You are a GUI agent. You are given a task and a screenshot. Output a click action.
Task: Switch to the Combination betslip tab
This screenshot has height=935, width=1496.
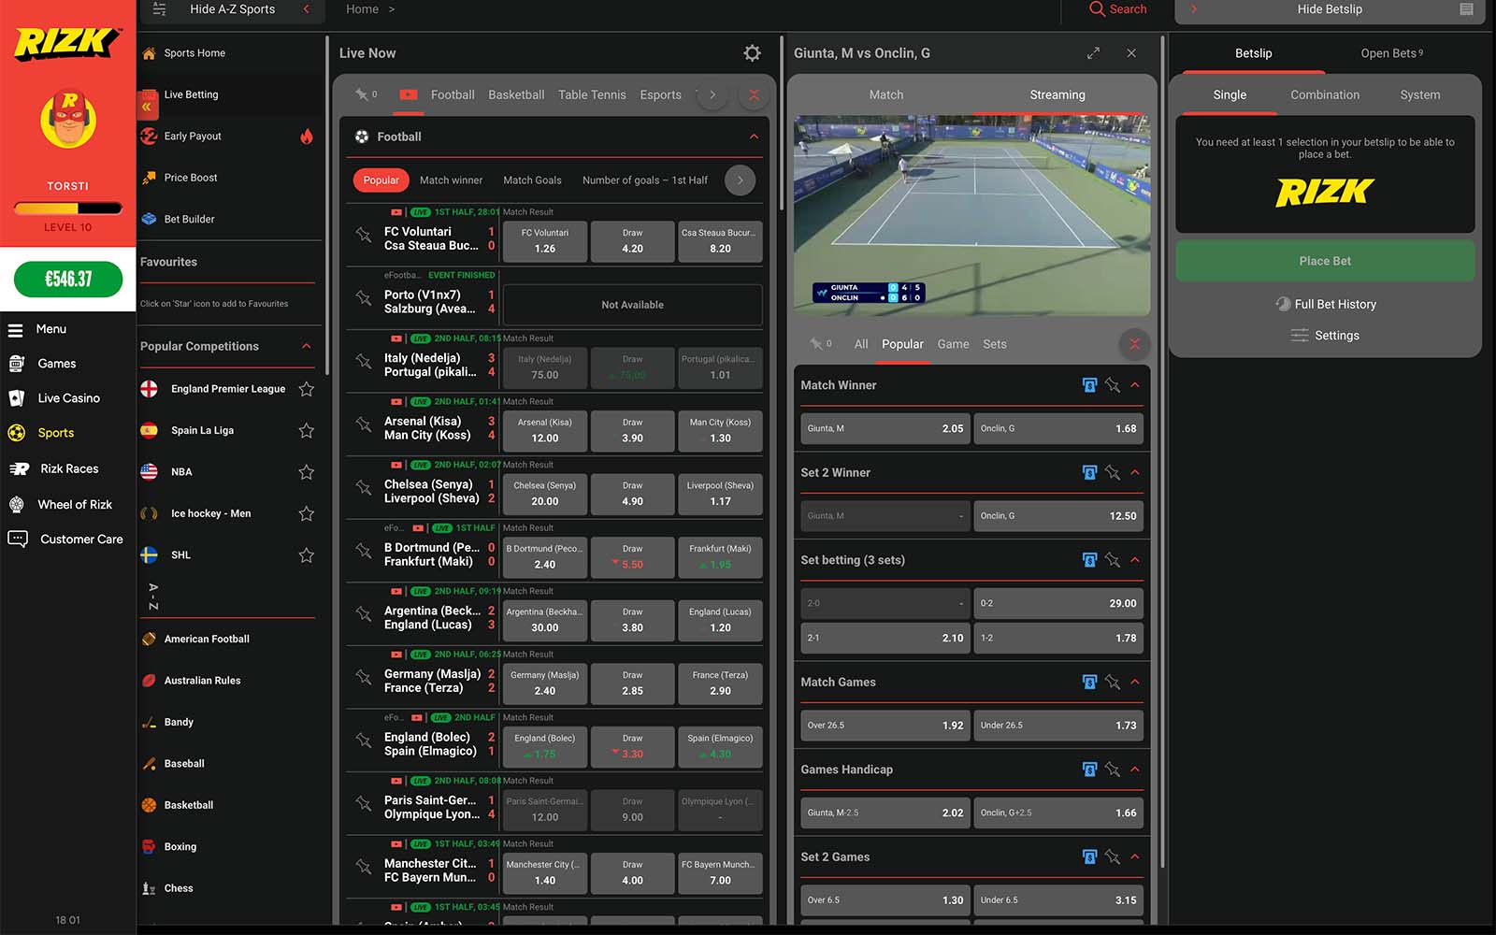tap(1324, 95)
